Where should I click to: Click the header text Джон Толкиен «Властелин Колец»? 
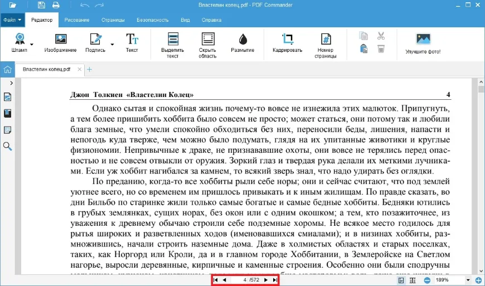(132, 95)
